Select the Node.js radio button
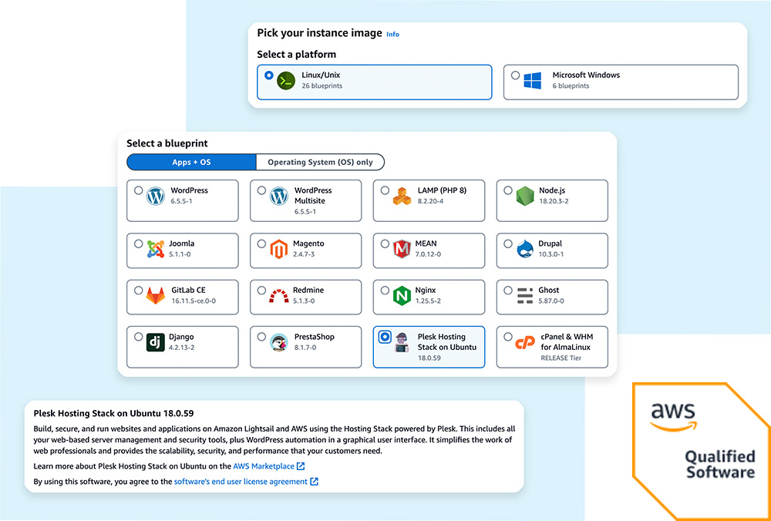The height and width of the screenshot is (521, 771). 508,190
